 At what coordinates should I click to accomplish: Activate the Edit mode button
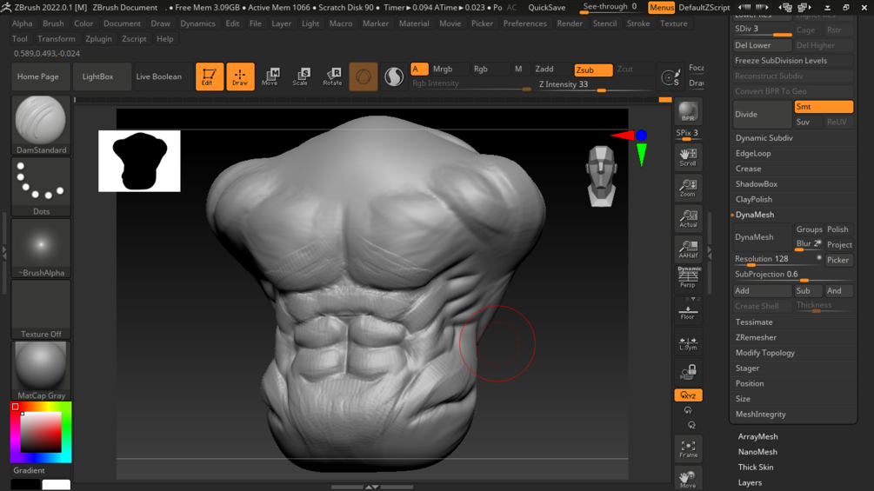click(x=209, y=76)
